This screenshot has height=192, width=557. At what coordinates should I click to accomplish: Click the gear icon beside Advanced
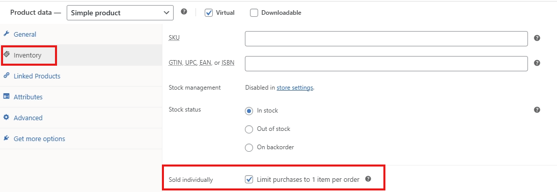(x=6, y=117)
